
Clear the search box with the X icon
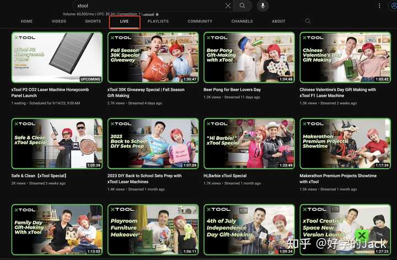[228, 6]
